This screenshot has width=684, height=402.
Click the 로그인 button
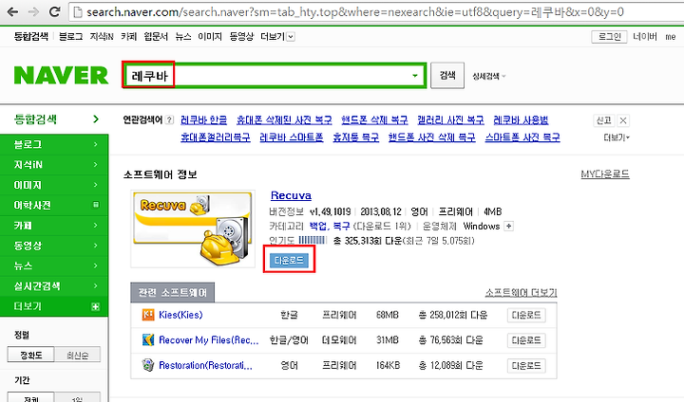point(609,37)
